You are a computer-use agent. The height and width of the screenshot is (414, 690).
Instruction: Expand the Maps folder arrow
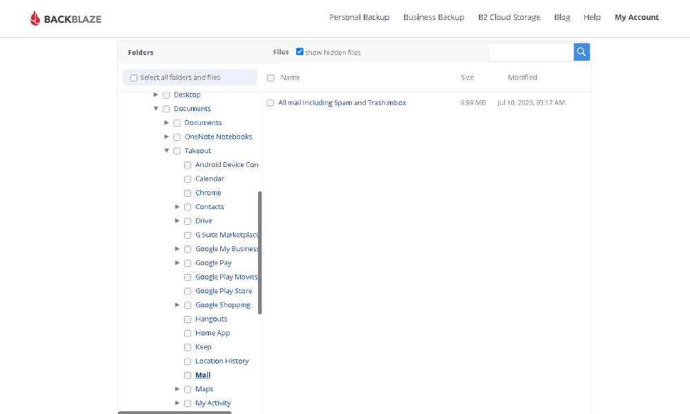click(x=177, y=389)
